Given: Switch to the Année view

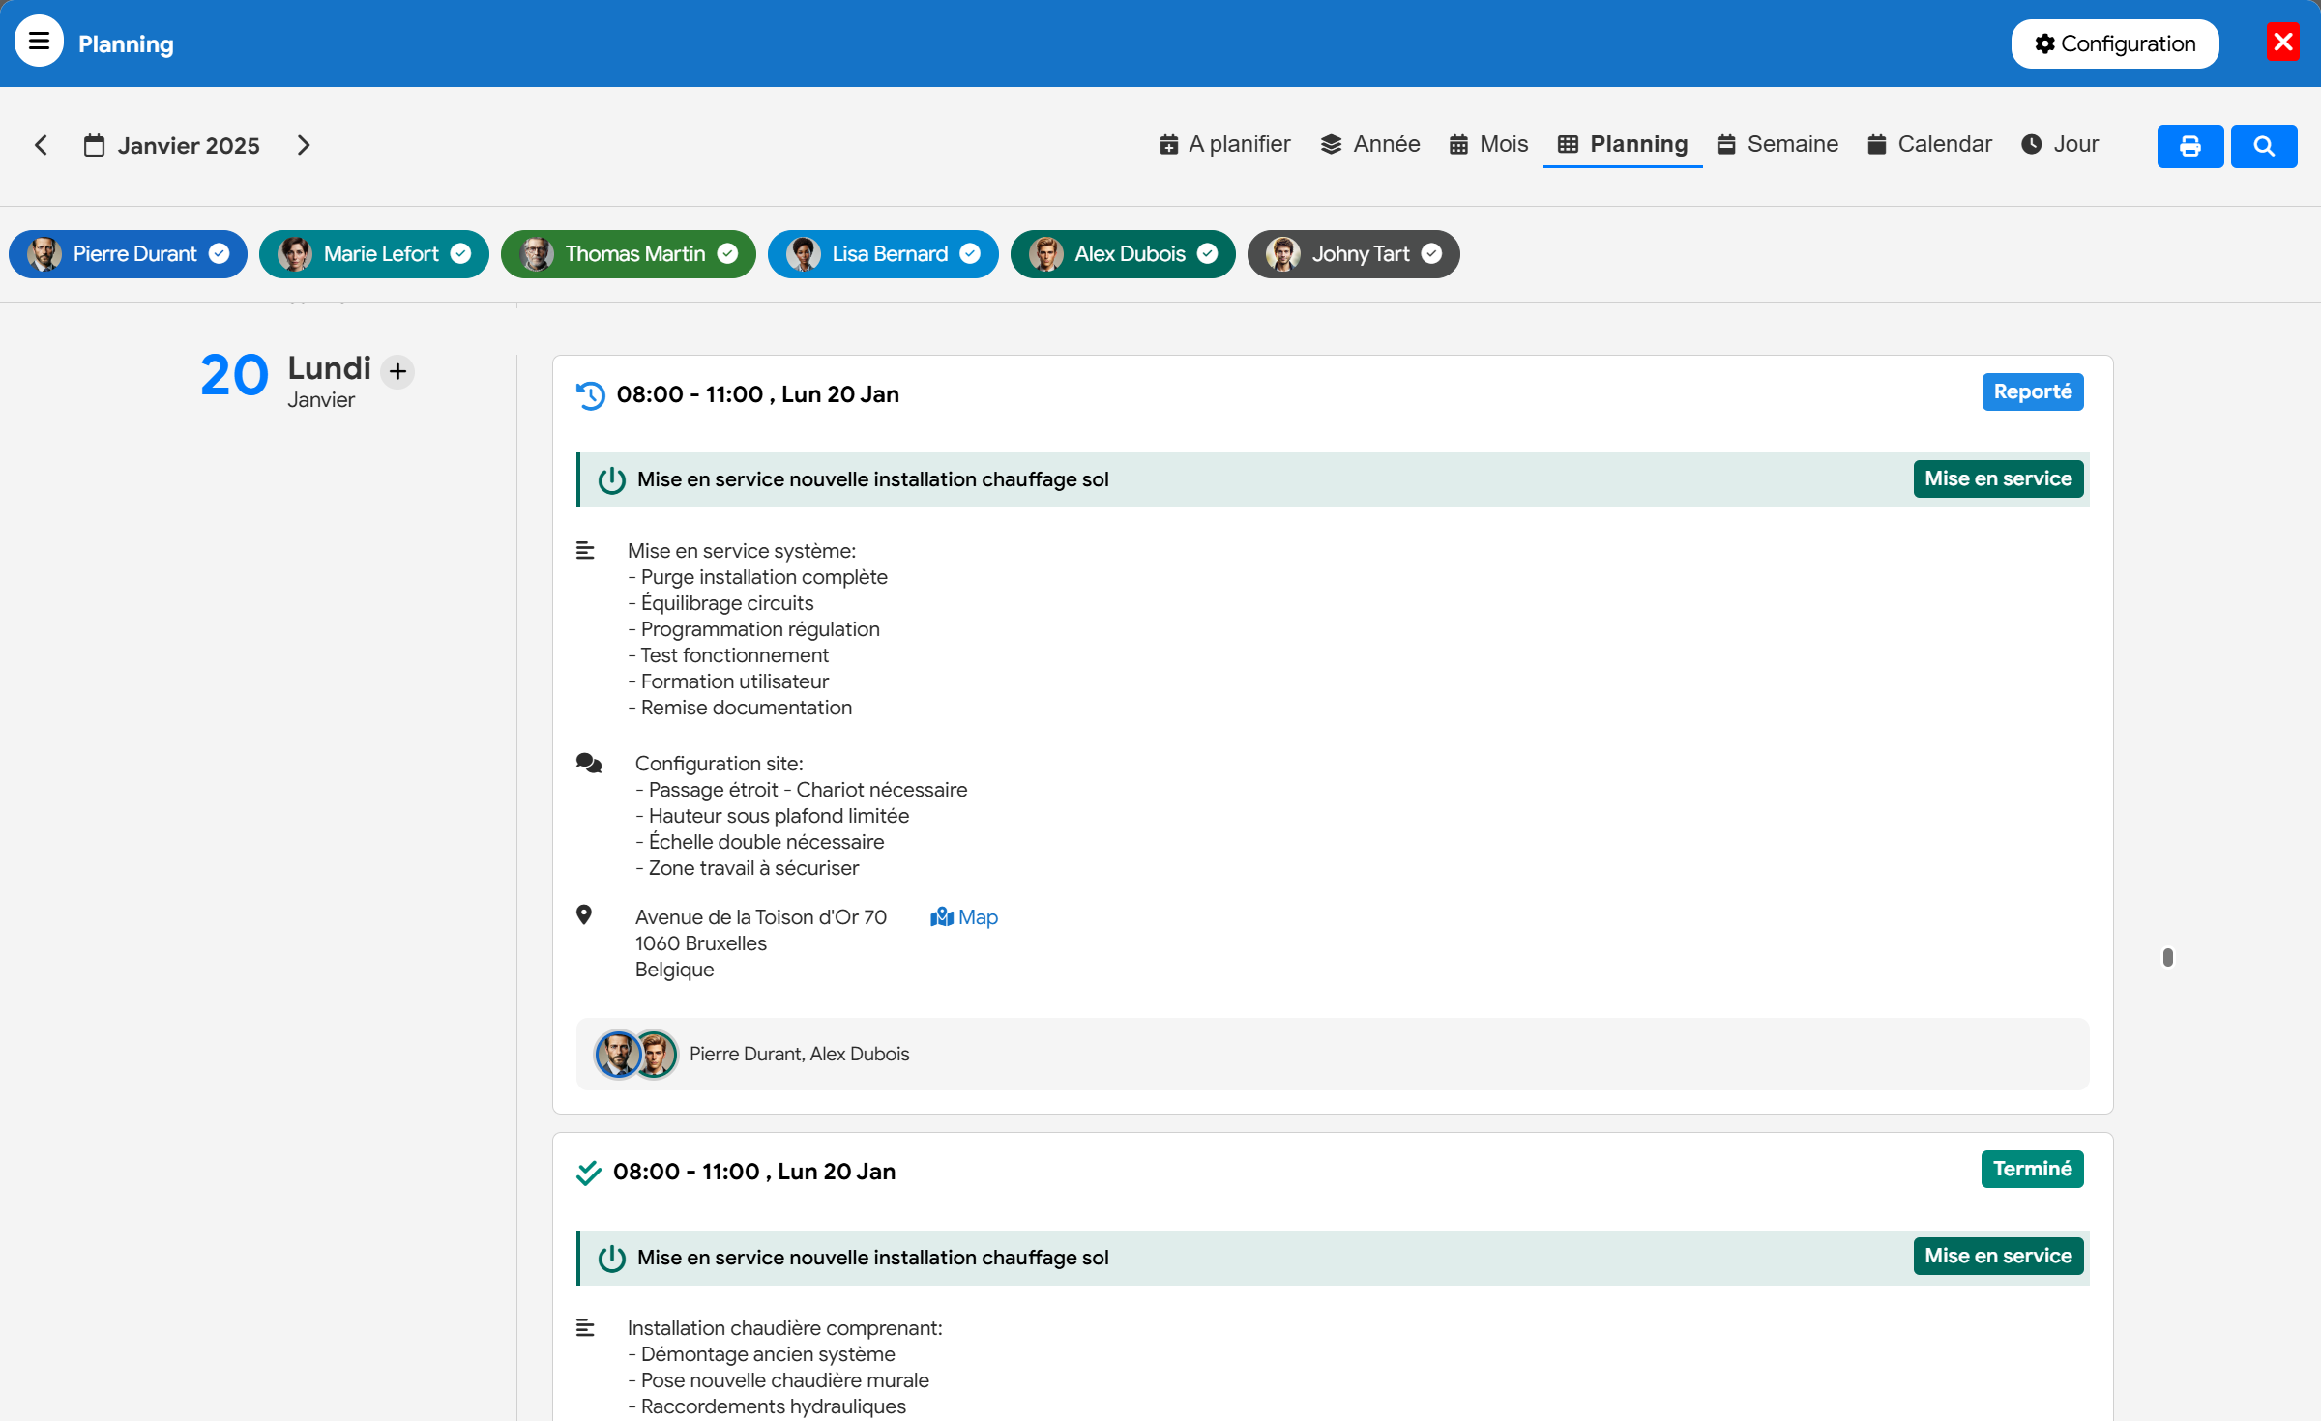Looking at the screenshot, I should [x=1370, y=144].
